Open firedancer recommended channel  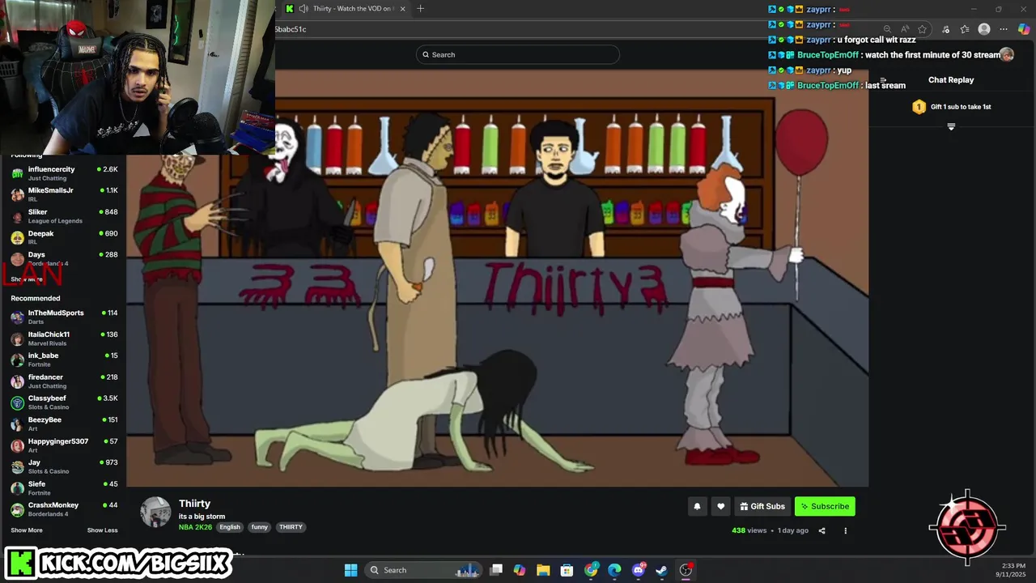click(x=63, y=381)
